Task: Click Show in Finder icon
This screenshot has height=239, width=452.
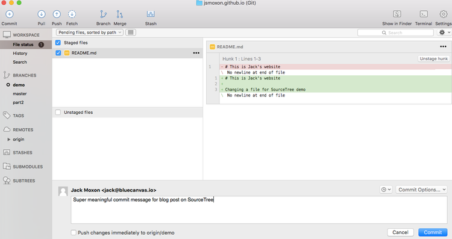Action: coord(397,14)
